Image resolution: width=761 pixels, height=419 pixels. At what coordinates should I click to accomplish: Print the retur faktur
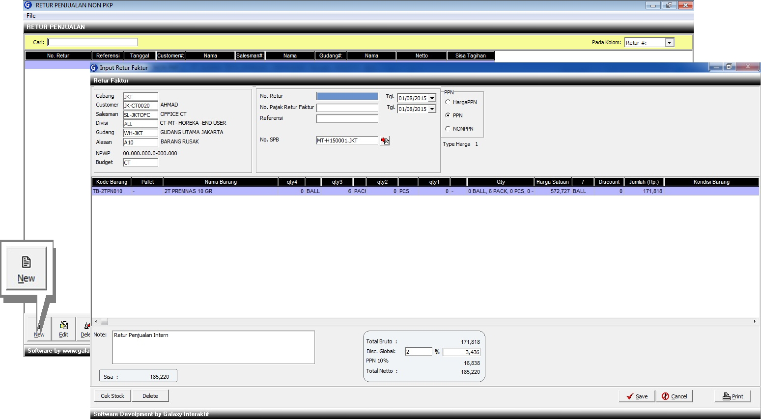tap(733, 396)
